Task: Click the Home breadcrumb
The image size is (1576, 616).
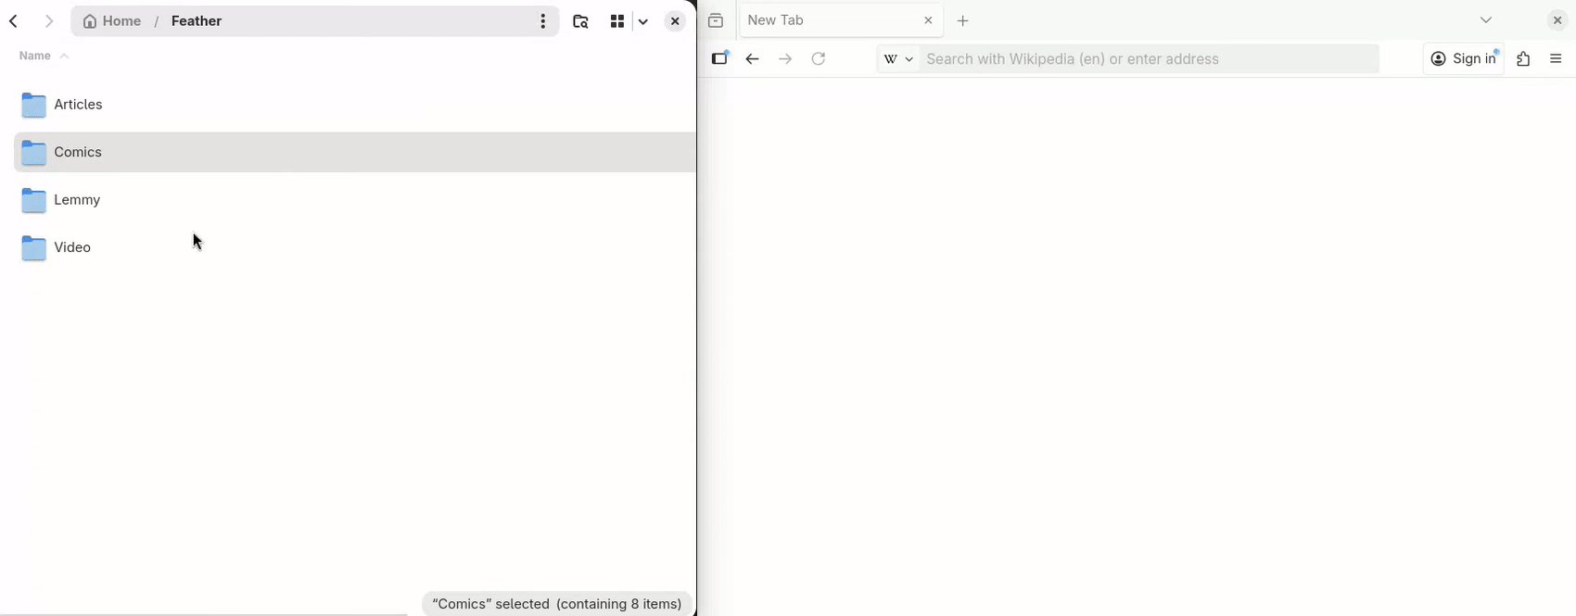Action: point(113,21)
